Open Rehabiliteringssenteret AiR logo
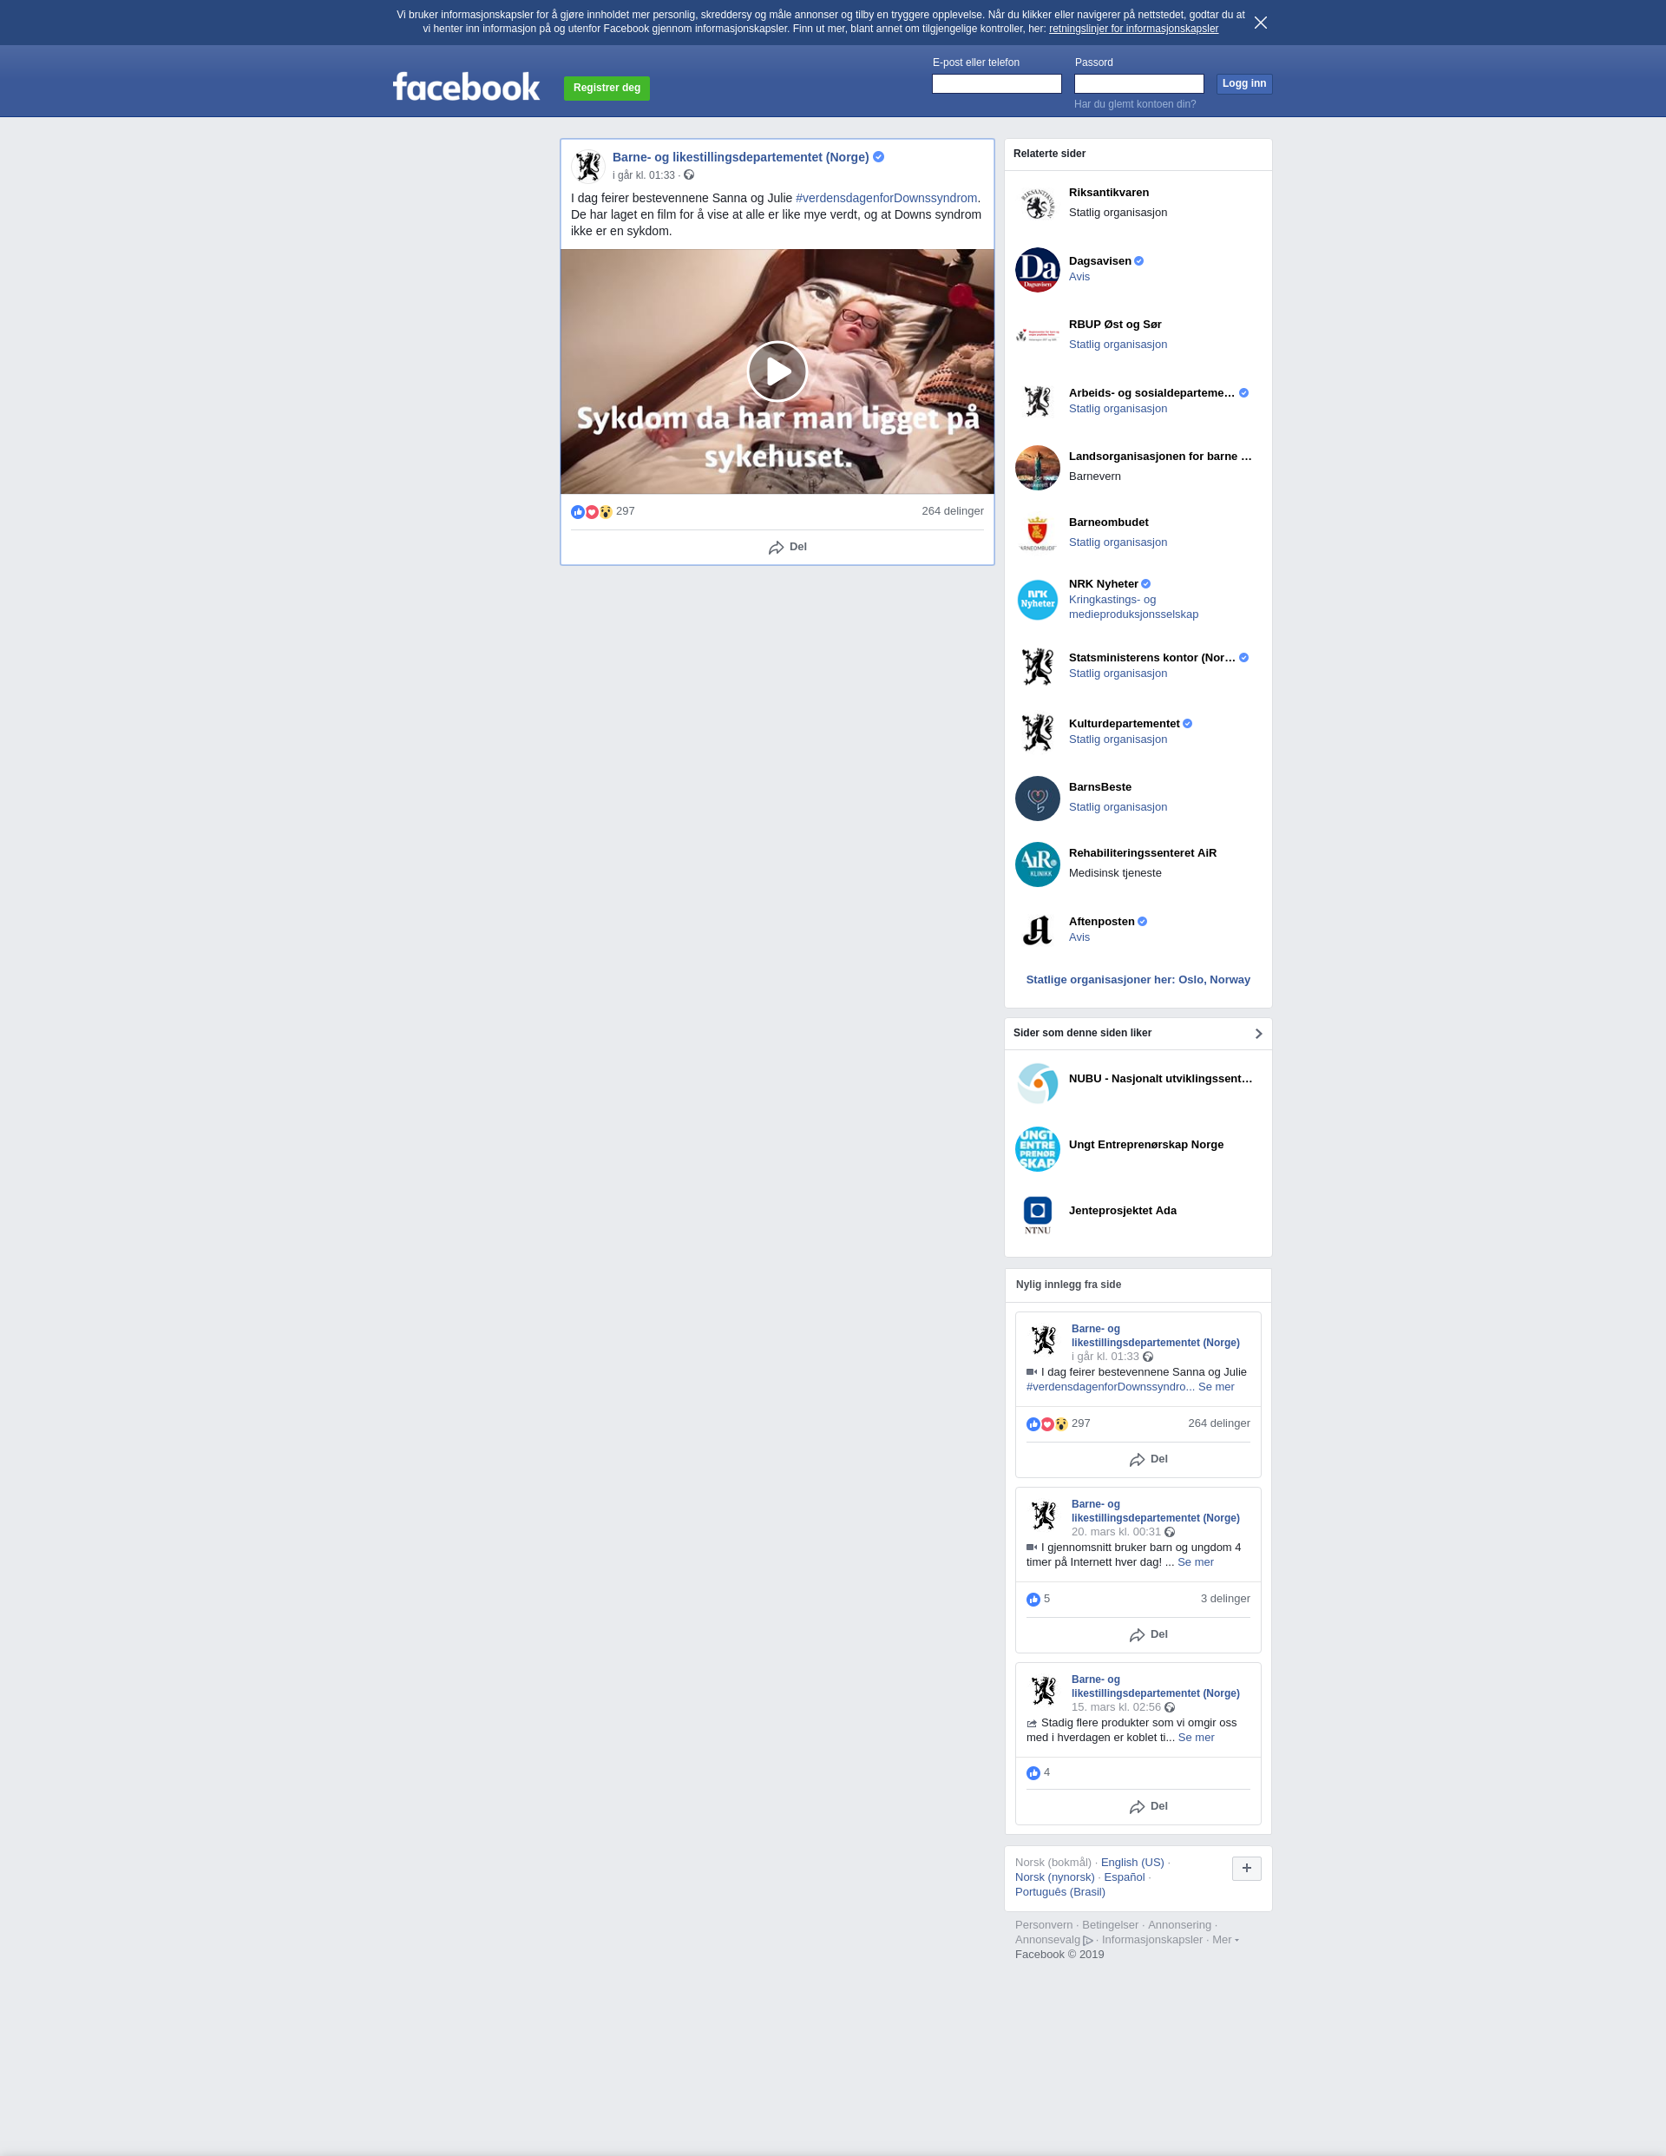The width and height of the screenshot is (1666, 2156). coord(1037,864)
